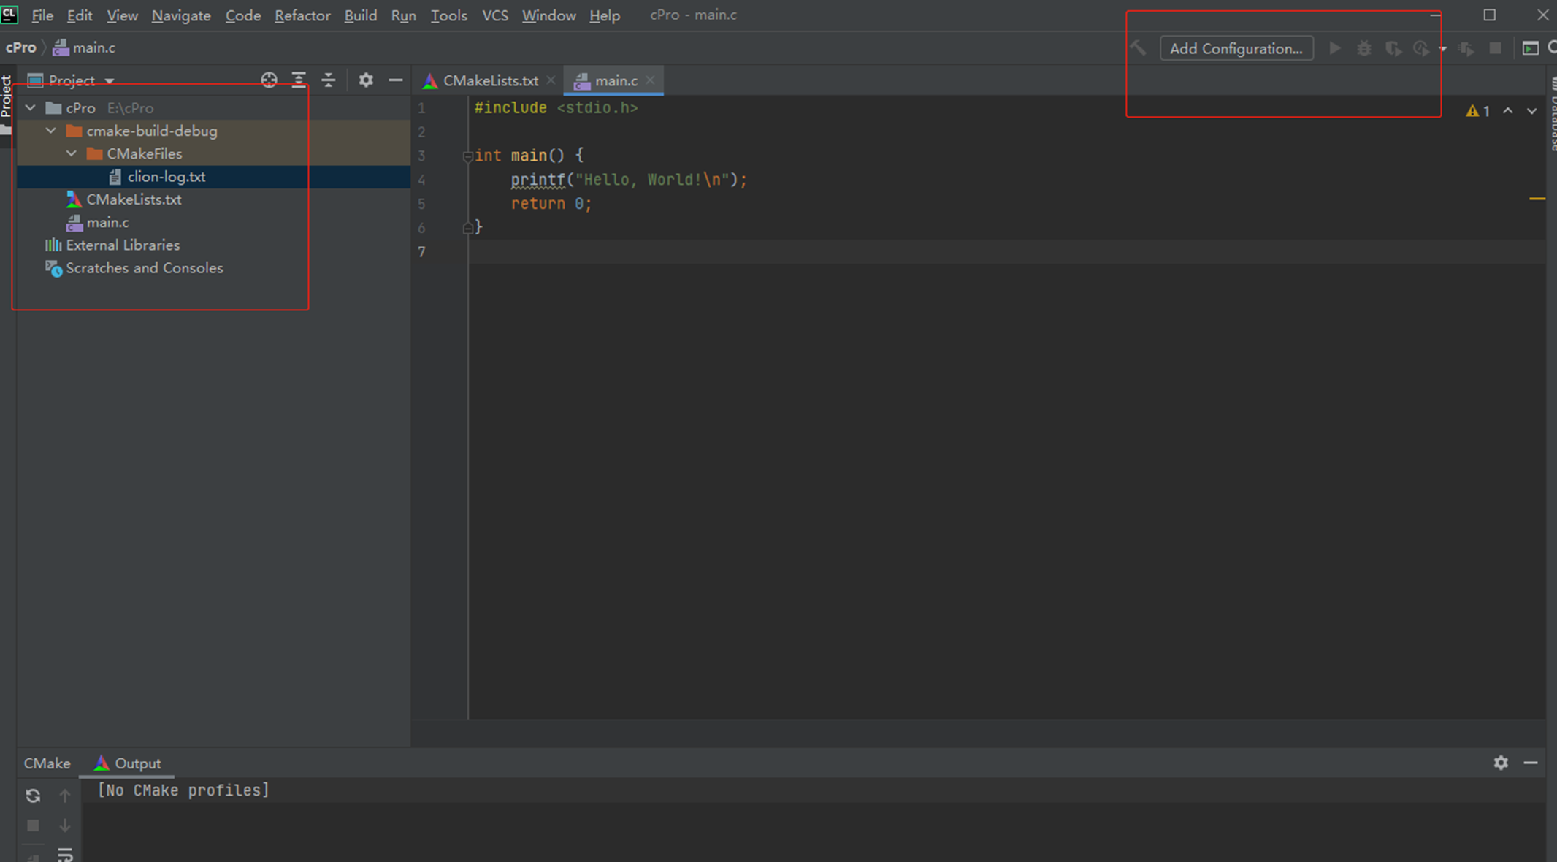This screenshot has height=862, width=1557.
Task: Click the Add Configuration button
Action: coord(1236,48)
